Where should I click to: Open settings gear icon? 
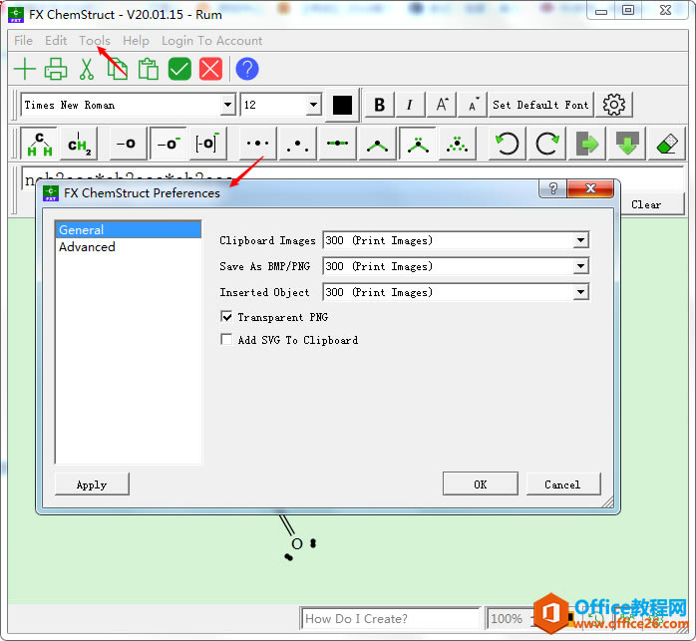click(614, 105)
